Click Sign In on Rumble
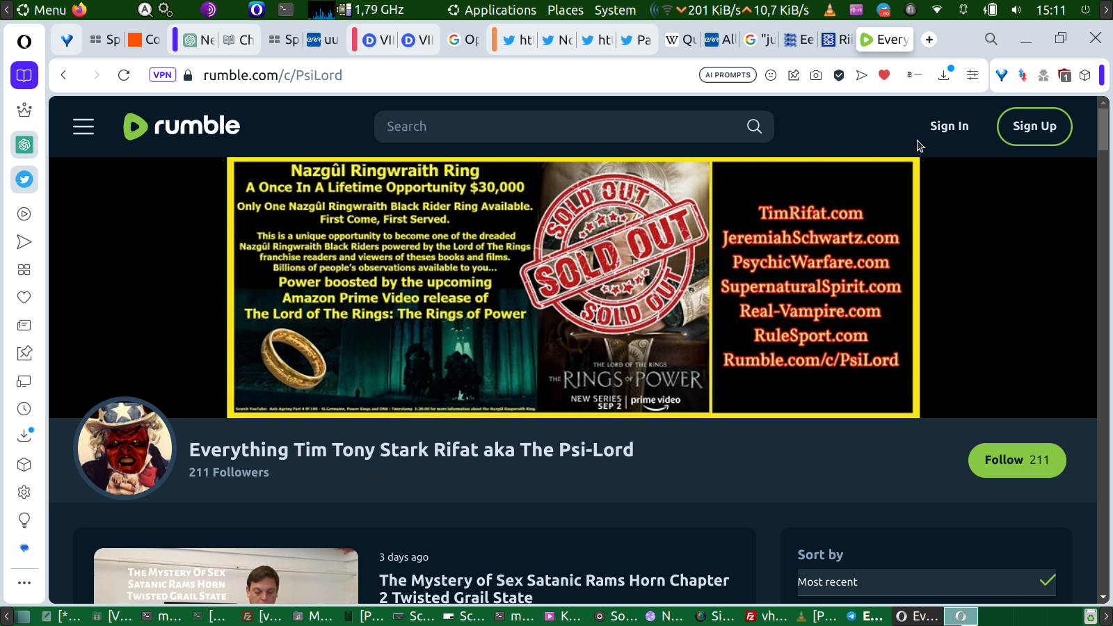The width and height of the screenshot is (1113, 626). (x=950, y=126)
